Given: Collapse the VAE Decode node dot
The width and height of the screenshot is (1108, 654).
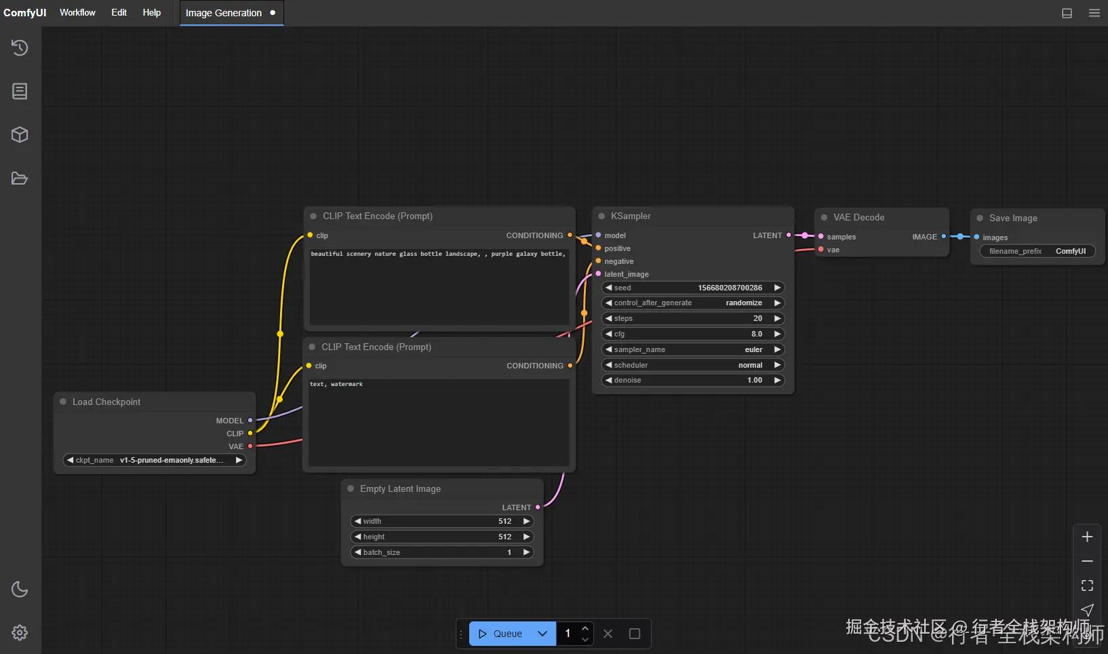Looking at the screenshot, I should click(824, 218).
